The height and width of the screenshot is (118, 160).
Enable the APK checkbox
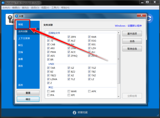[89, 91]
